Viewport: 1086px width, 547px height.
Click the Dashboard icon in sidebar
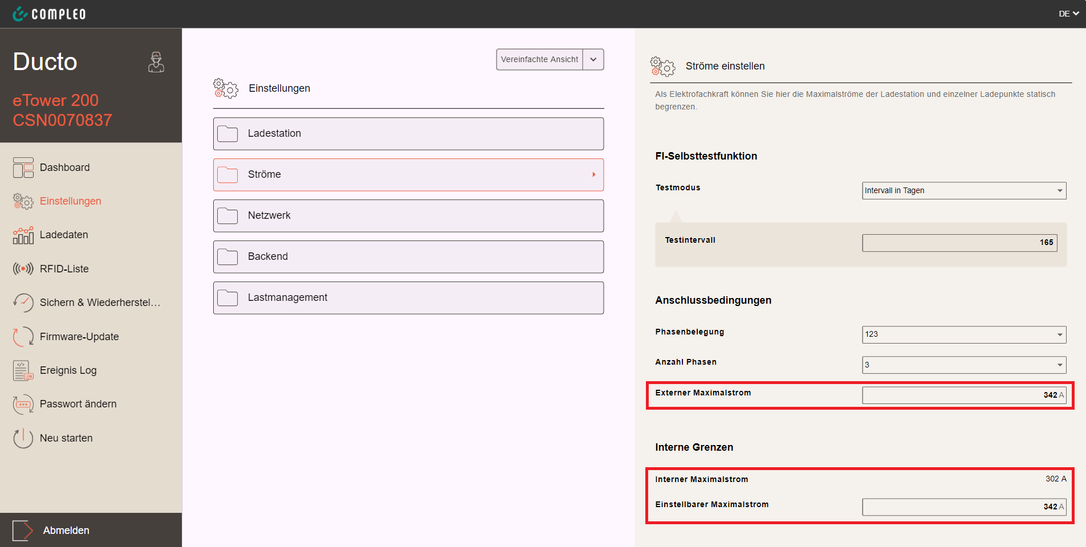click(x=23, y=168)
